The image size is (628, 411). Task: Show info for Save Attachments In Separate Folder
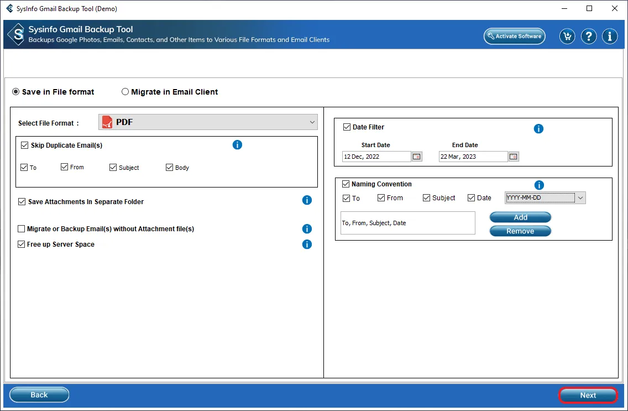307,200
